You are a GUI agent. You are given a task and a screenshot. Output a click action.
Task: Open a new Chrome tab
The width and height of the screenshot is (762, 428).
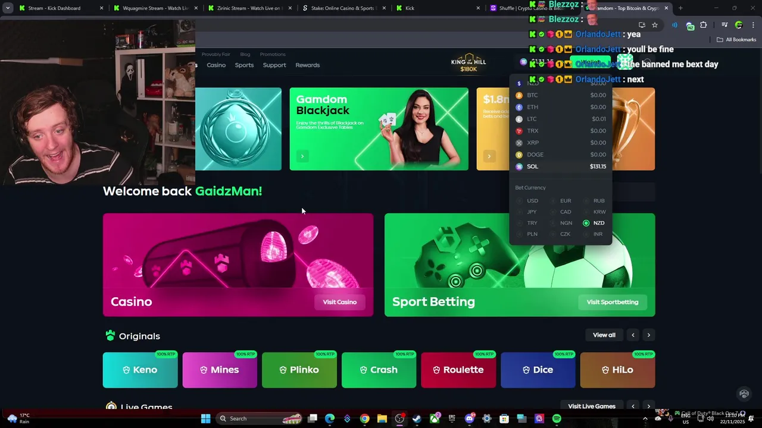pyautogui.click(x=680, y=8)
